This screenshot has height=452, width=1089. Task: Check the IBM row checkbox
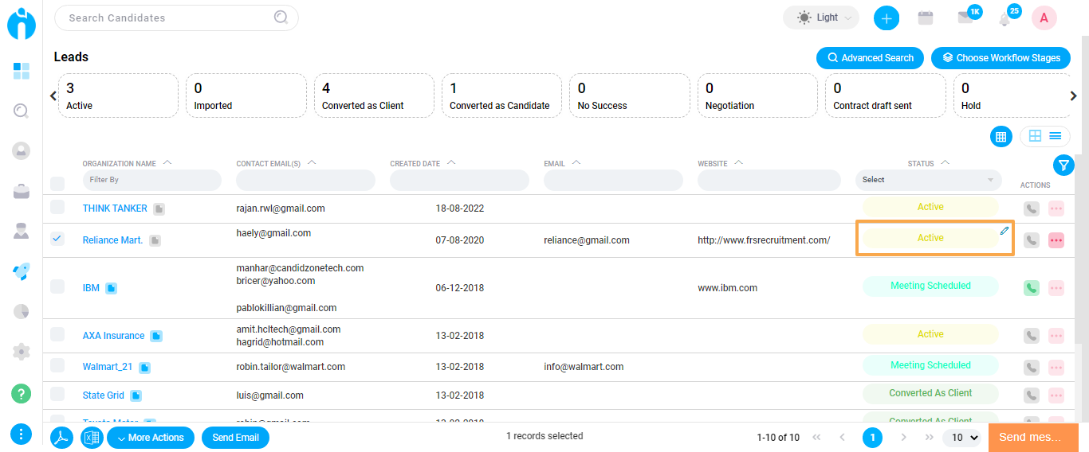pos(57,286)
